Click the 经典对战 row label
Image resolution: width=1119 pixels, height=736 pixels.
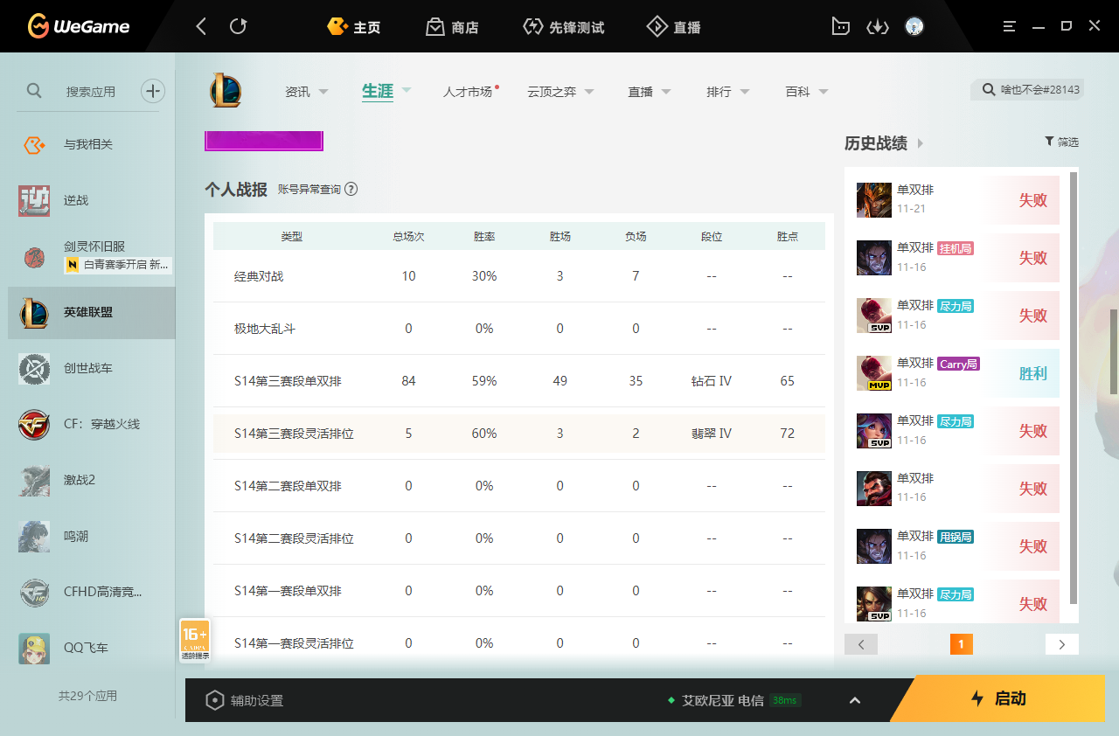(259, 276)
